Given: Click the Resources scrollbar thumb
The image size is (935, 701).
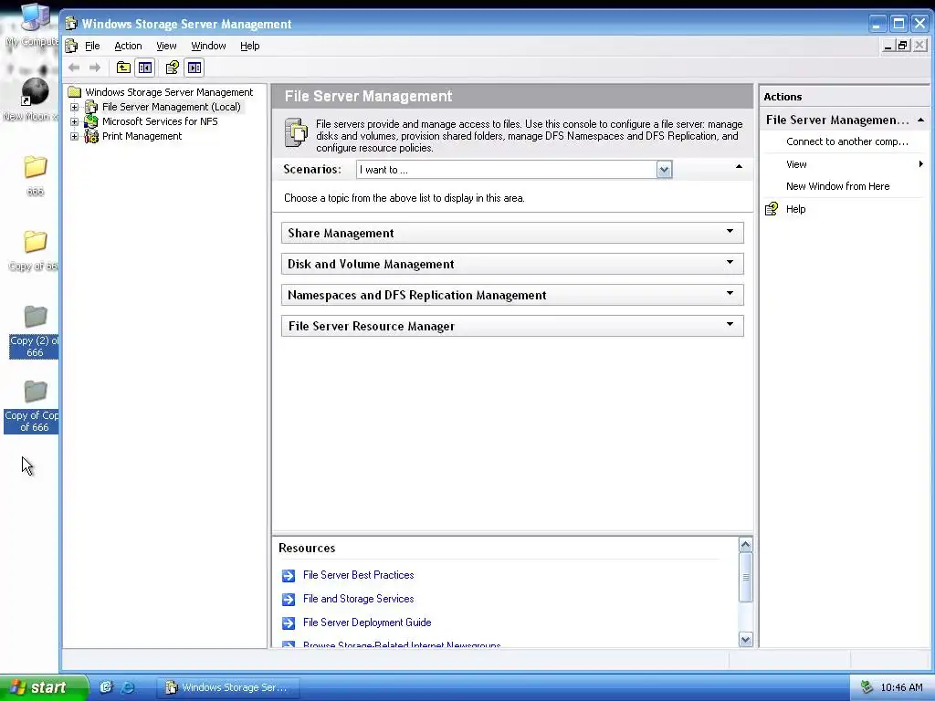Looking at the screenshot, I should (x=745, y=577).
